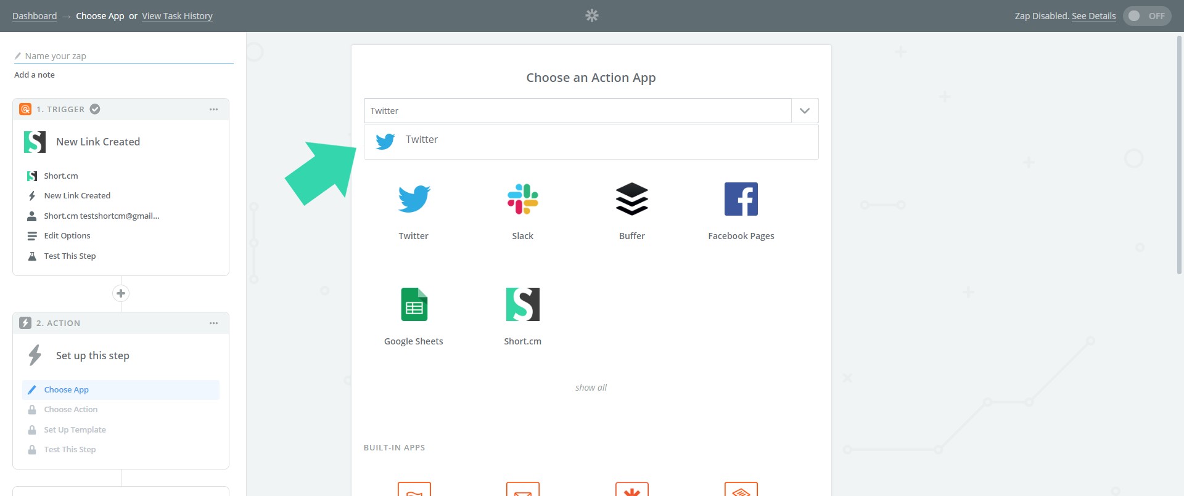The height and width of the screenshot is (496, 1184).
Task: Open the Trigger step options menu
Action: tap(213, 109)
